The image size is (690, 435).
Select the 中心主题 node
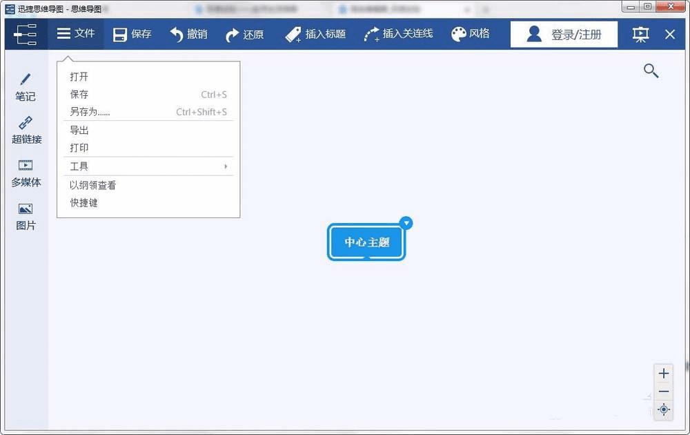tap(366, 242)
